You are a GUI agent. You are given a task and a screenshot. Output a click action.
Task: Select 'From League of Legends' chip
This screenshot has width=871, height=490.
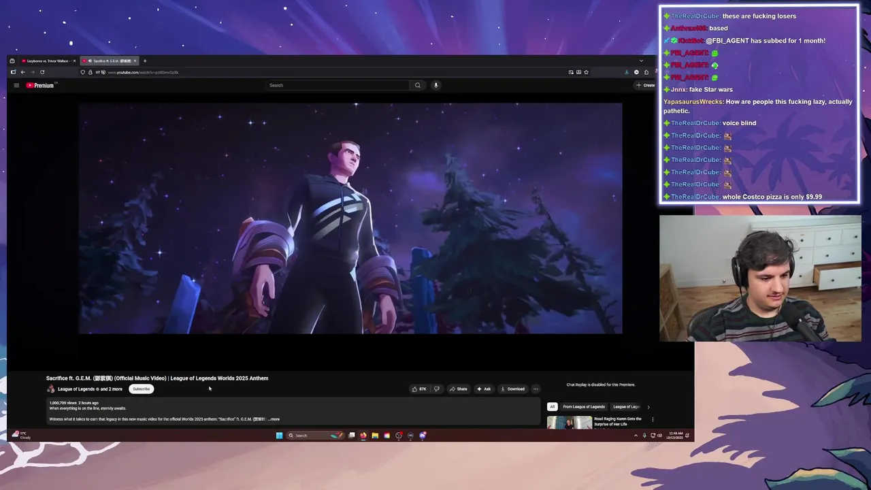coord(584,406)
